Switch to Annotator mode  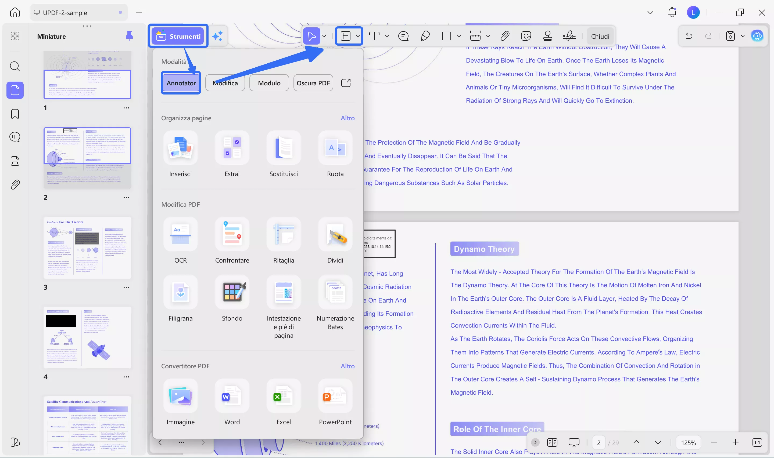coord(181,83)
